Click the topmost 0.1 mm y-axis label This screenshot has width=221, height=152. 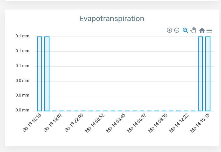pyautogui.click(x=22, y=36)
